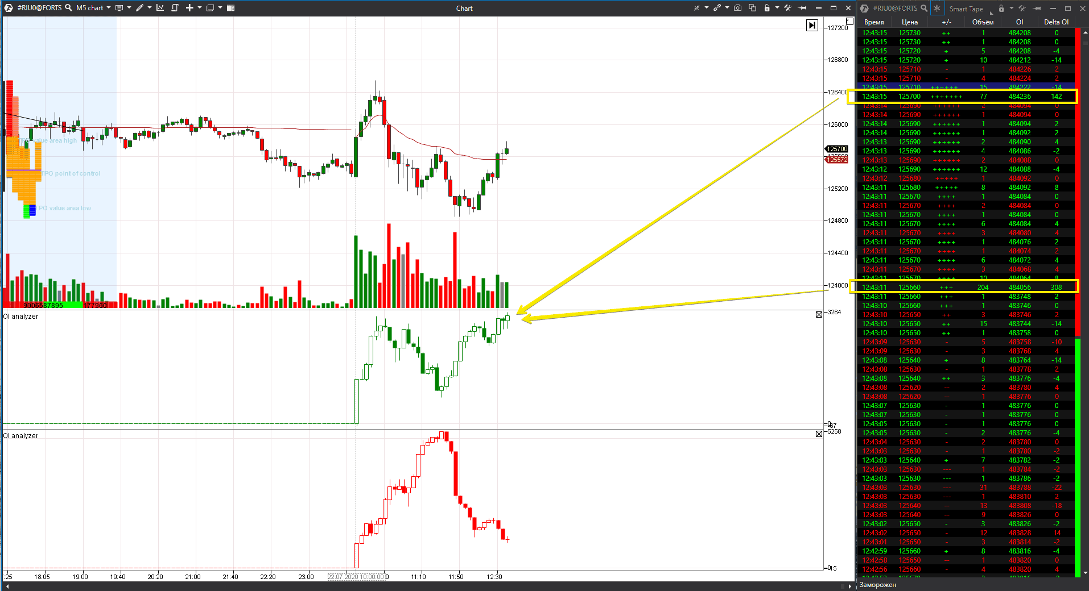Select the drawing pencil tool
The image size is (1089, 591).
point(141,8)
